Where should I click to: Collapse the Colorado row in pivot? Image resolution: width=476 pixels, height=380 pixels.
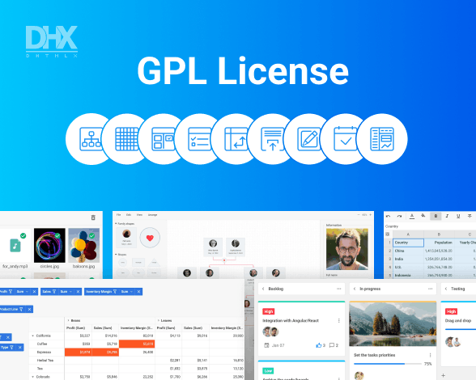click(x=32, y=377)
